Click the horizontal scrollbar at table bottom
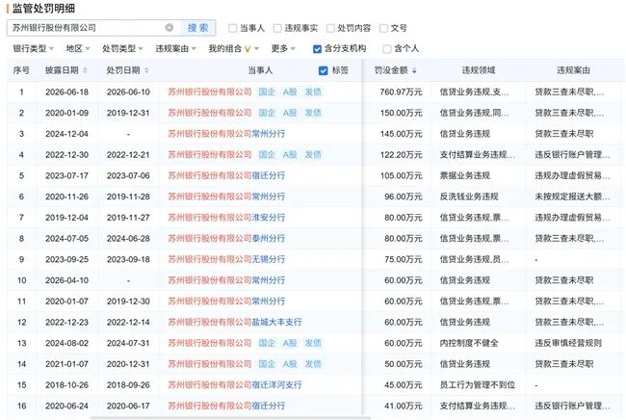The height and width of the screenshot is (420, 626). 231,418
